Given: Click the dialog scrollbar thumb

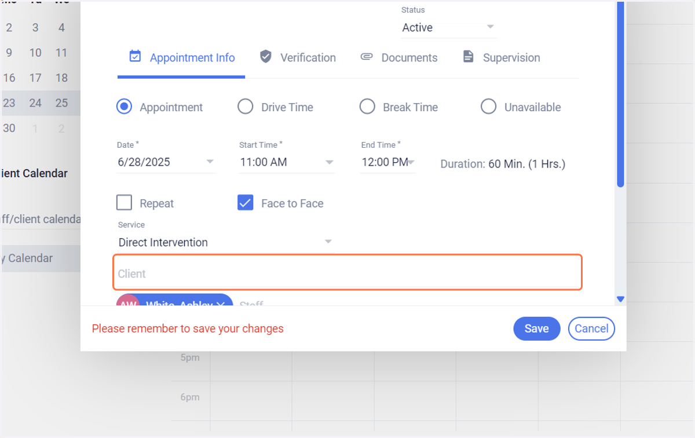Looking at the screenshot, I should (620, 94).
